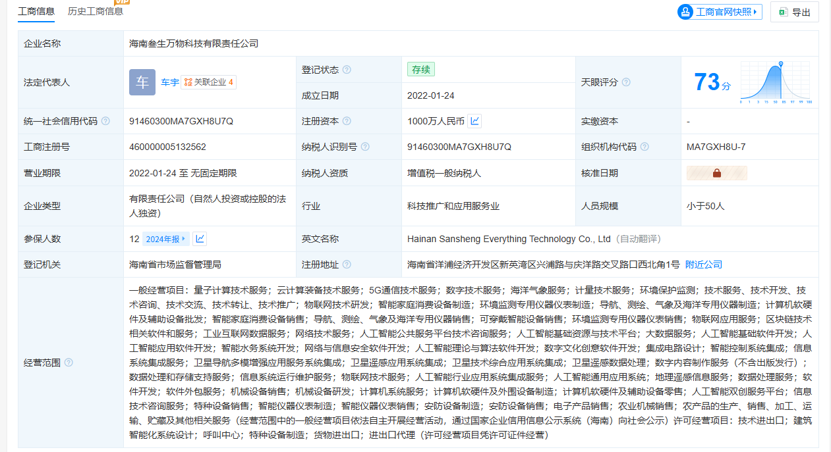Open the 附近公司 nearby companies link
The width and height of the screenshot is (831, 452).
(x=703, y=264)
